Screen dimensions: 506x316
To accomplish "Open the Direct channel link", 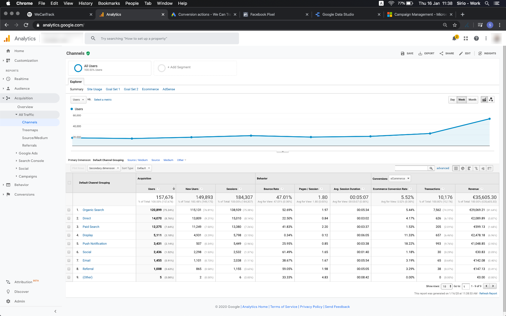I will tap(87, 219).
